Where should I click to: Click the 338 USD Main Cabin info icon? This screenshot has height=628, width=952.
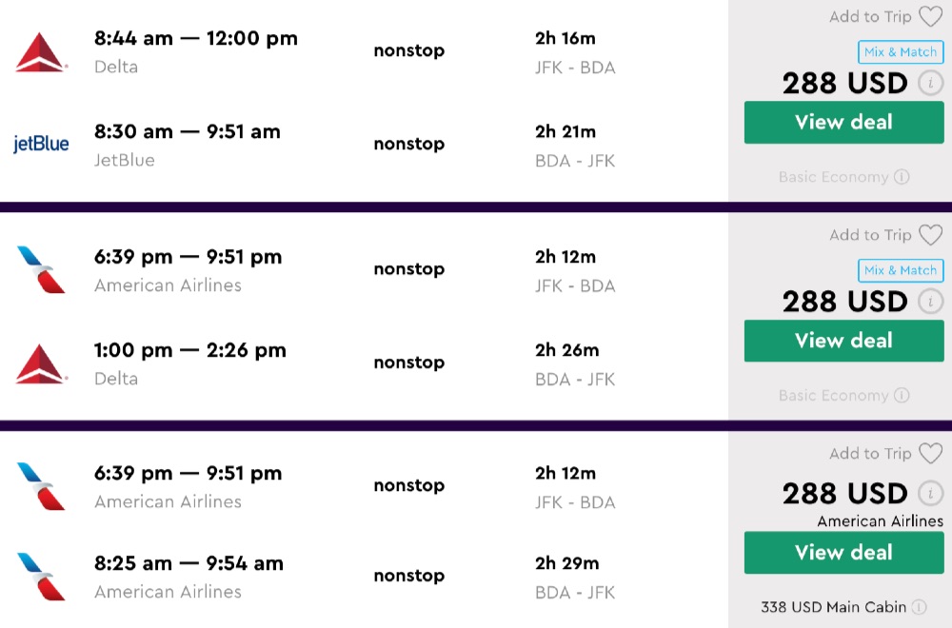click(920, 607)
